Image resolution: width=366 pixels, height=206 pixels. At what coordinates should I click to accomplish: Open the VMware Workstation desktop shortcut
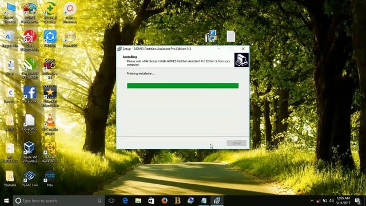point(50,152)
